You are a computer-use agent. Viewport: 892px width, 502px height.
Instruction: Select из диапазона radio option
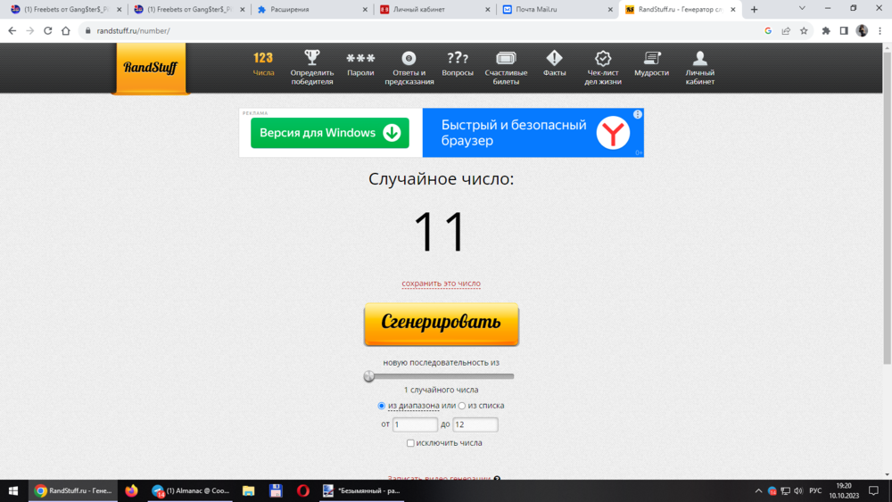(x=381, y=406)
